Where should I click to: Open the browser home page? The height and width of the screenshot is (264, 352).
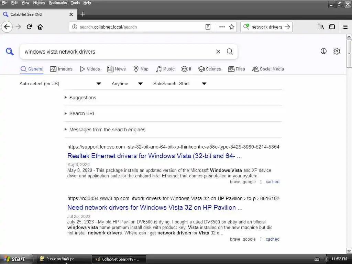pyautogui.click(x=40, y=27)
